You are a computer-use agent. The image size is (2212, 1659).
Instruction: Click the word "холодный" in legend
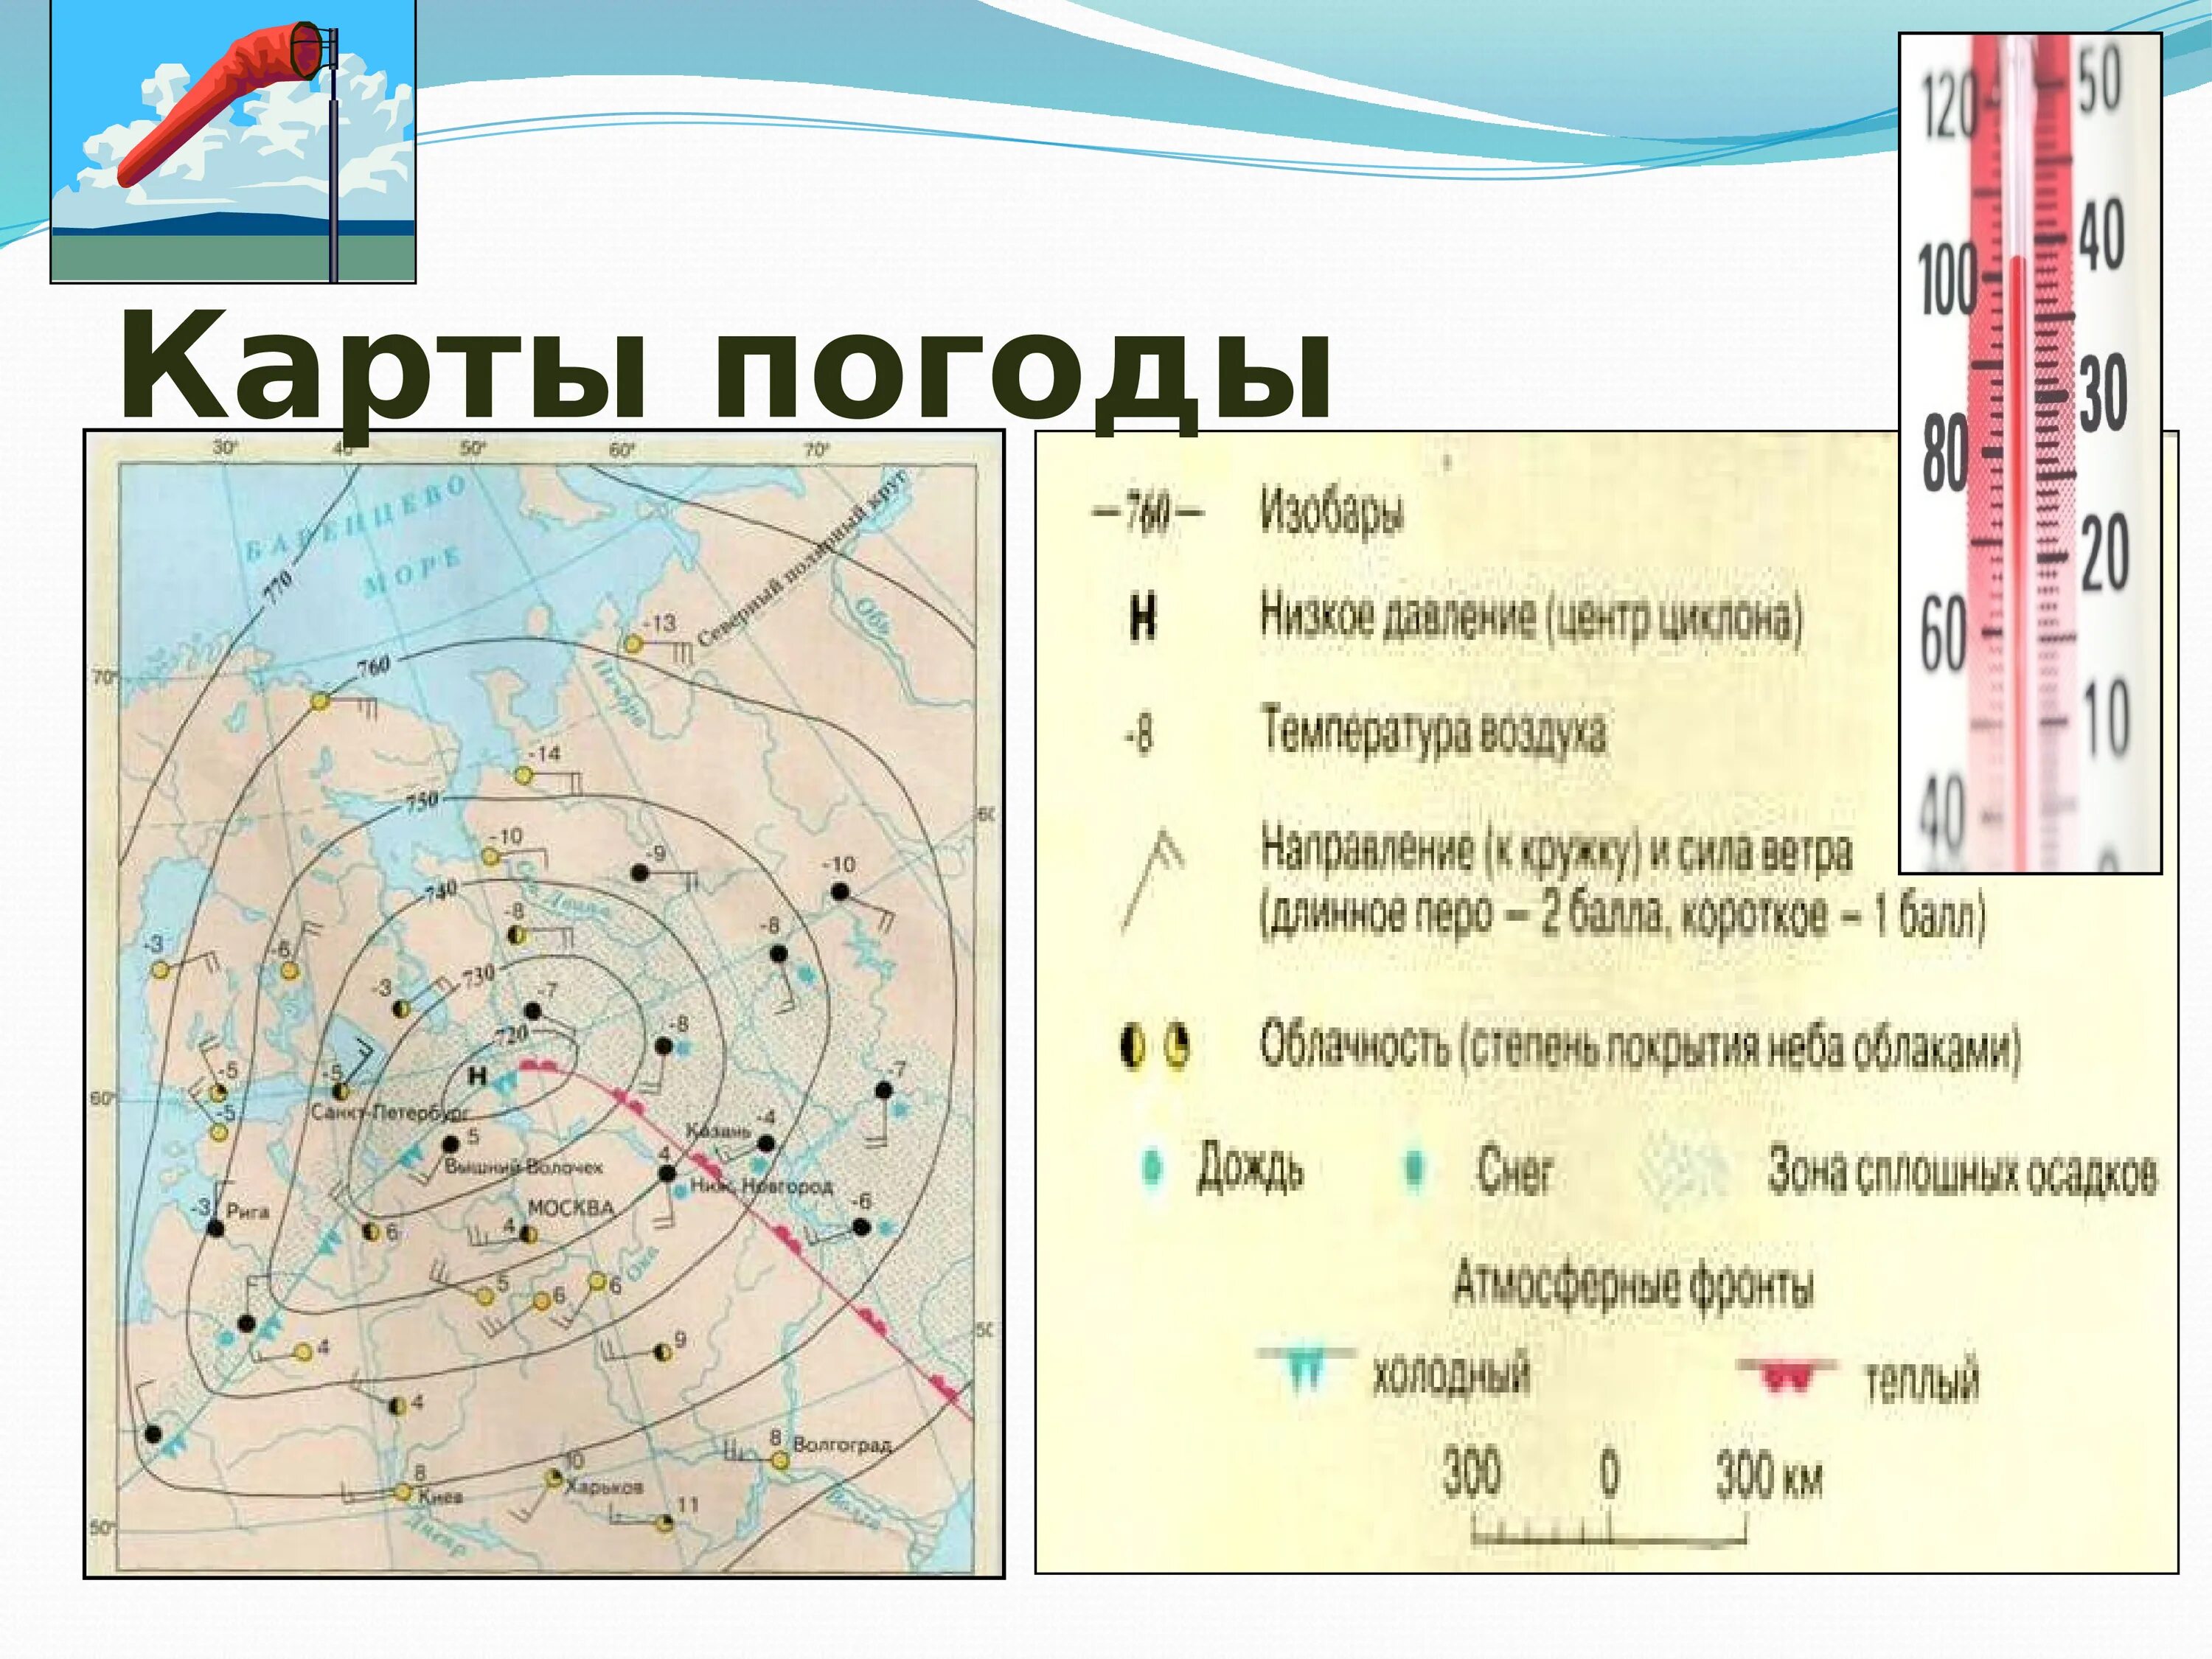coord(1451,1374)
